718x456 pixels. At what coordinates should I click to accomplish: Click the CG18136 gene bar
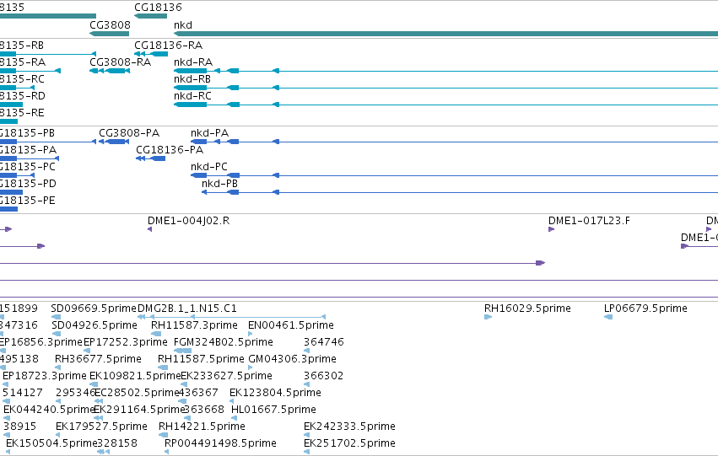coord(151,16)
